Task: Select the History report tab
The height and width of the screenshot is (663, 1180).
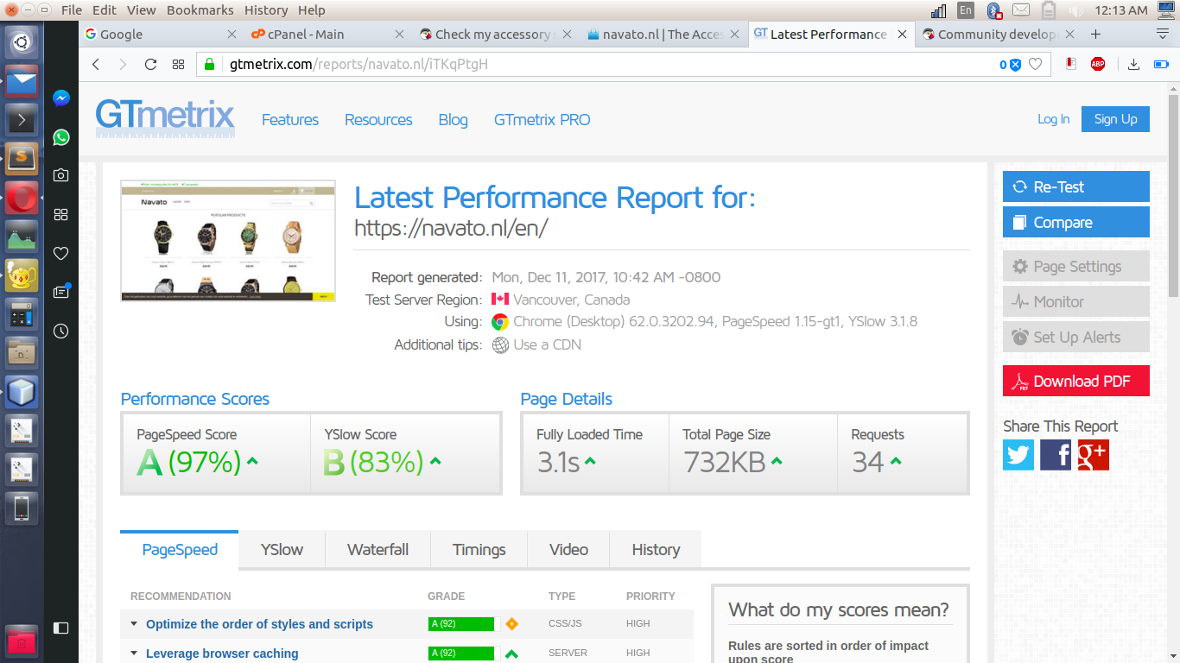Action: tap(656, 550)
